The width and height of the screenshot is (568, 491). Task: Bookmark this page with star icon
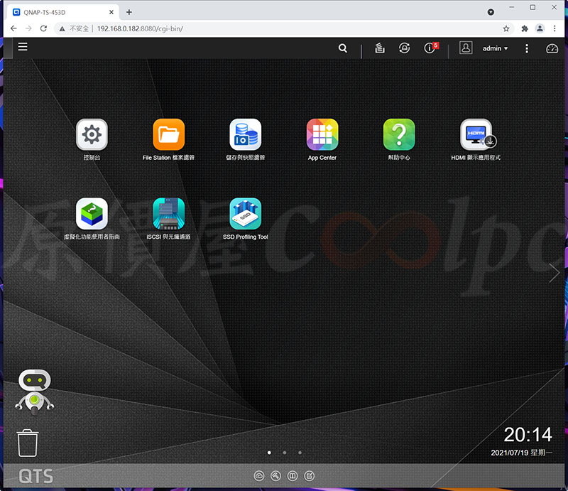[506, 28]
